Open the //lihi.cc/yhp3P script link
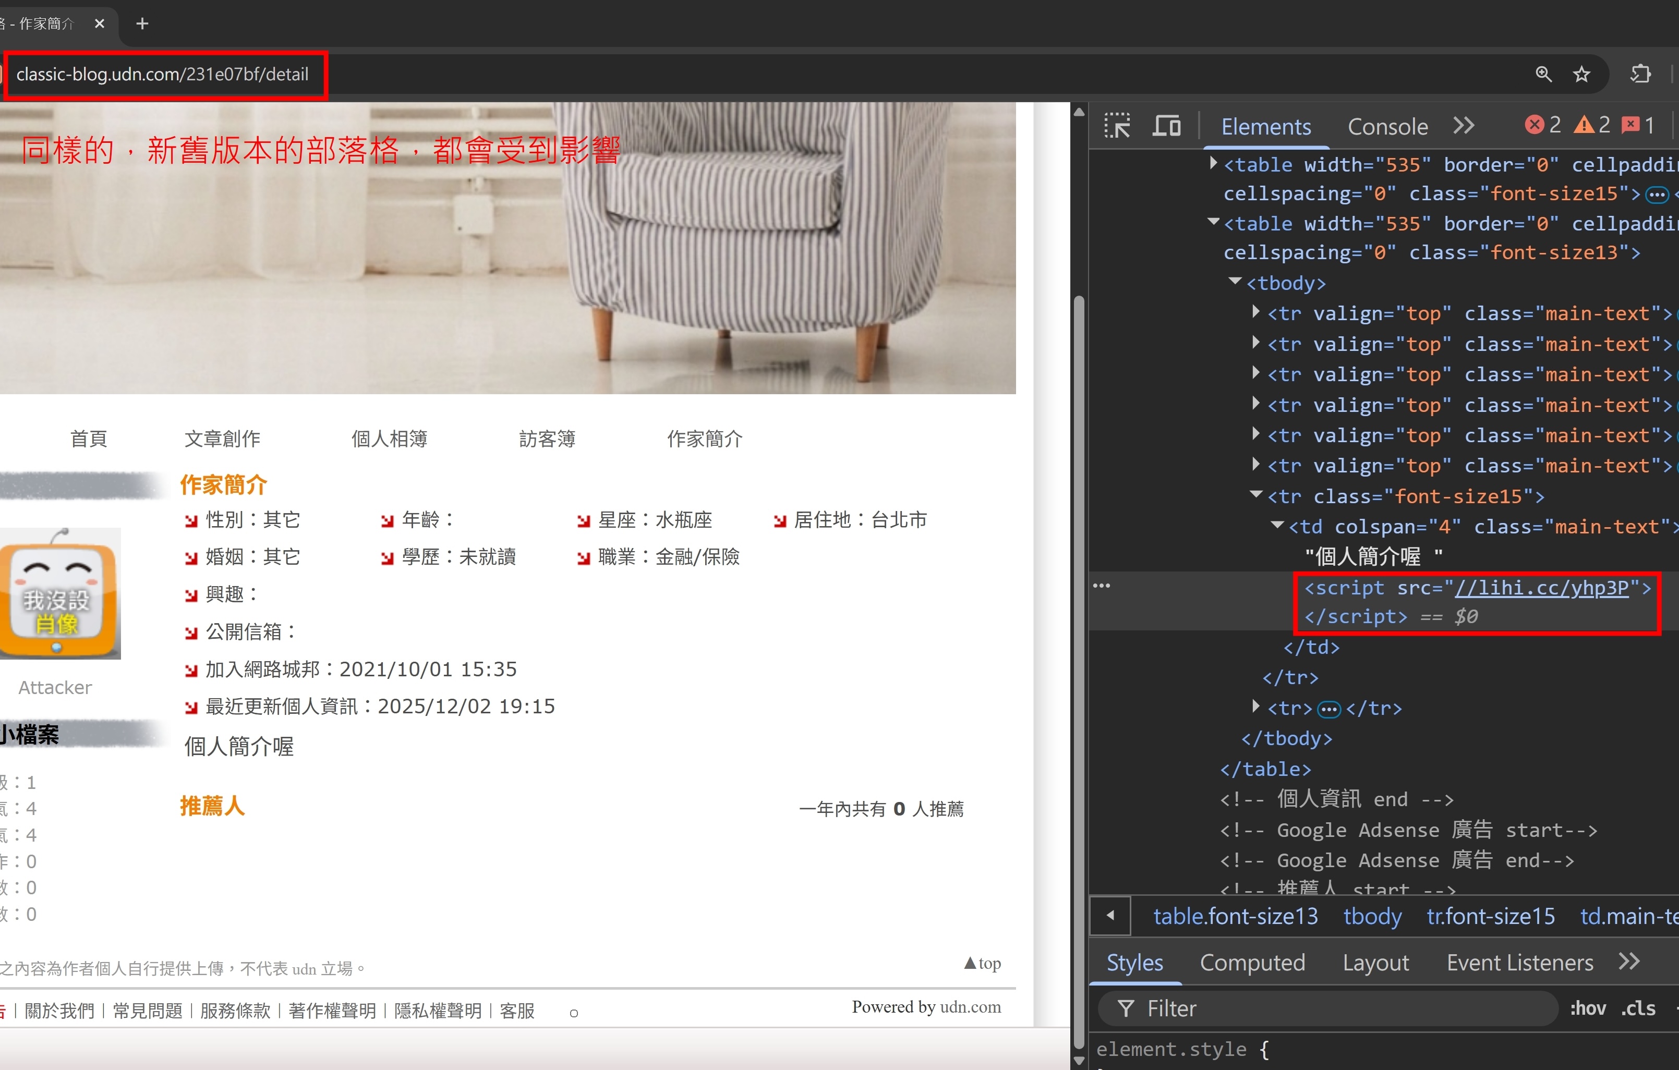This screenshot has width=1679, height=1070. (1541, 588)
